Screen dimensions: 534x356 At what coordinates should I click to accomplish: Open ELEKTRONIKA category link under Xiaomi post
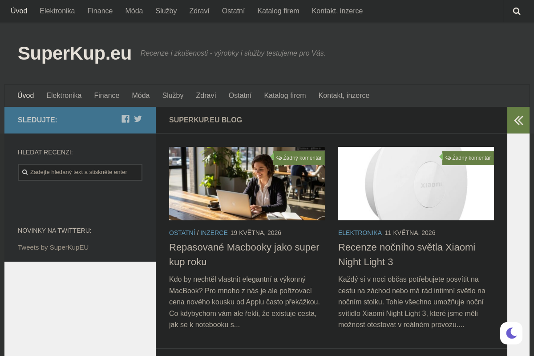tap(360, 233)
